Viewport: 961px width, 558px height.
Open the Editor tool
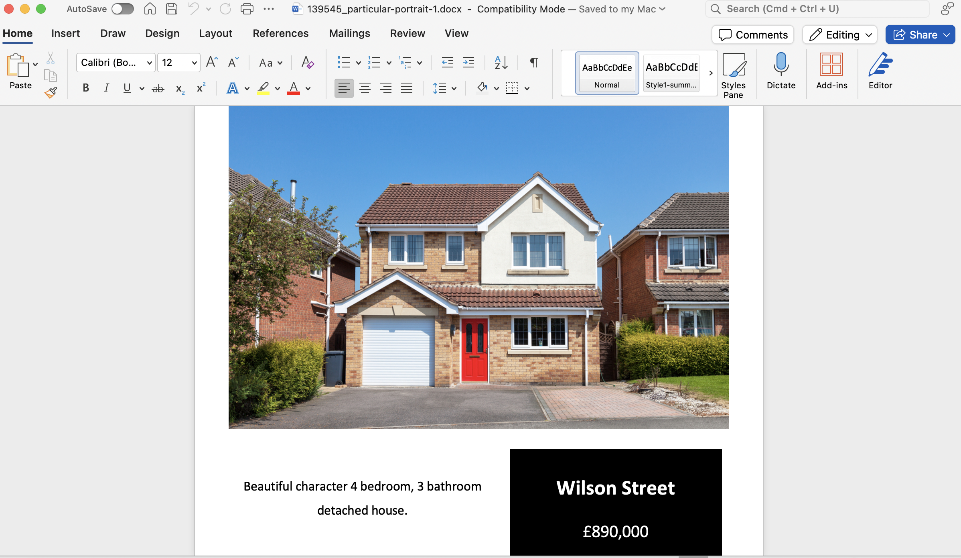(x=880, y=71)
